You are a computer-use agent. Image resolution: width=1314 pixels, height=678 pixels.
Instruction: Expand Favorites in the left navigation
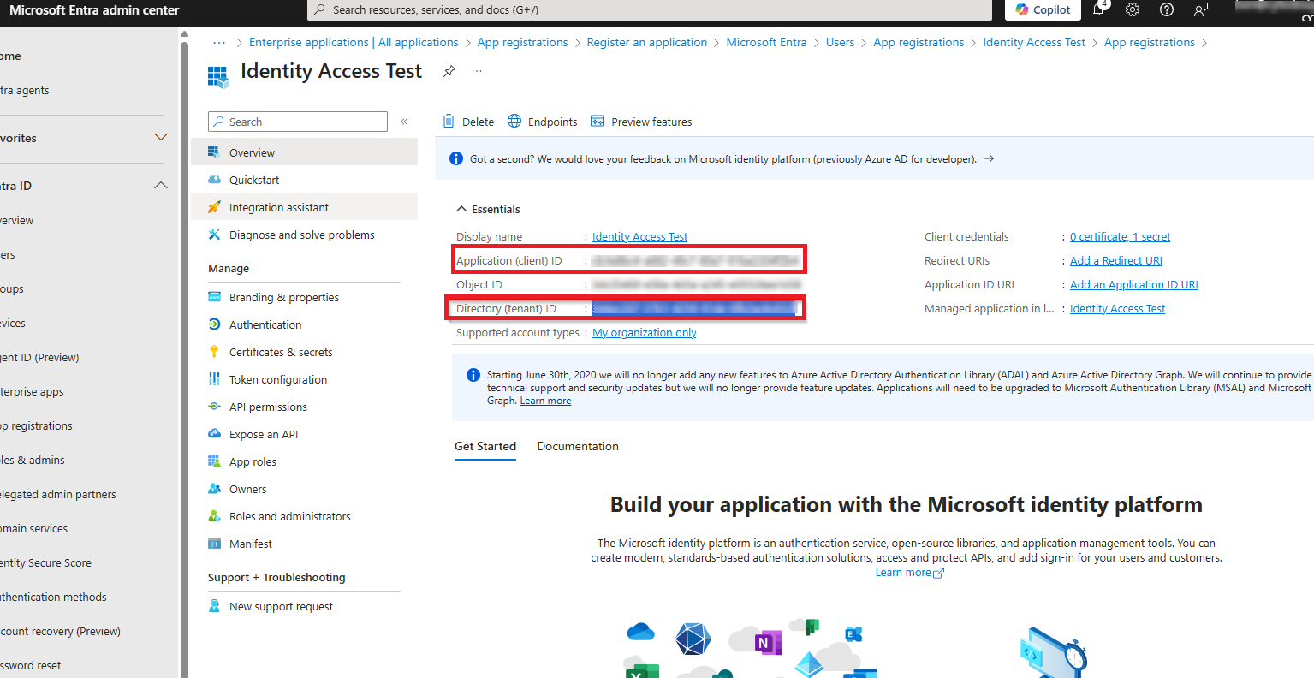160,138
